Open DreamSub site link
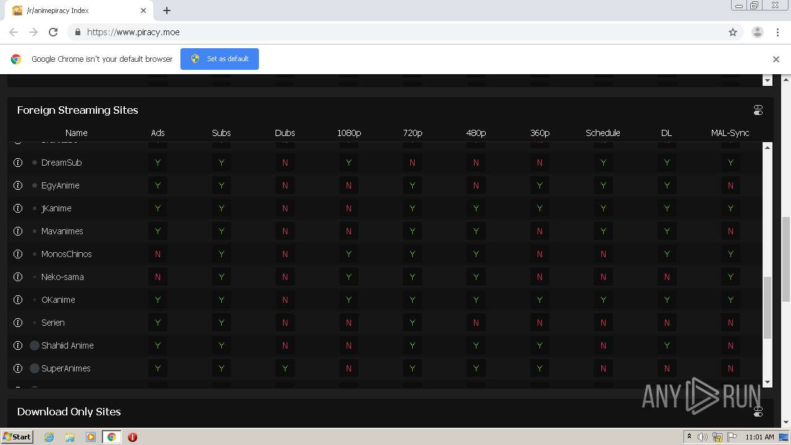This screenshot has height=445, width=791. click(x=61, y=163)
